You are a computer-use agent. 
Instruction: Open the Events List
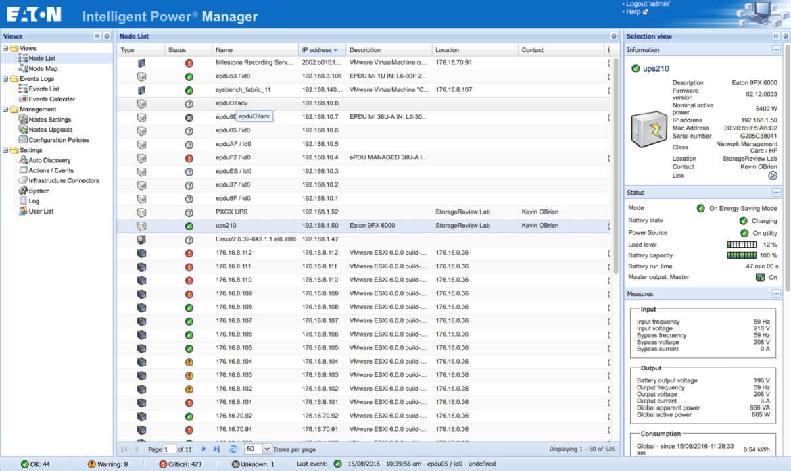43,89
